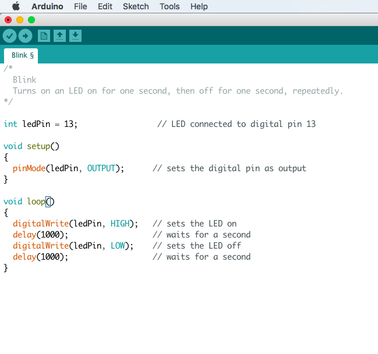
Task: Click the Verify checkmark button
Action: [9, 36]
